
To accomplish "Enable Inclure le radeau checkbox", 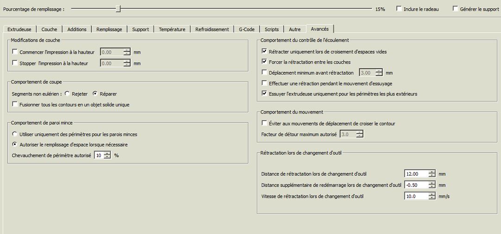I will coord(399,9).
